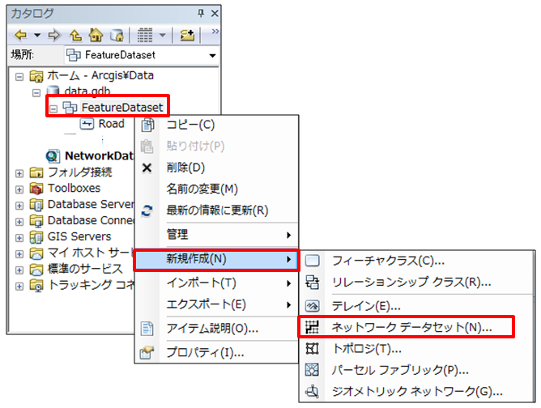Viewport: 541px width, 408px height.
Task: Expand the GIS Servers node
Action: (x=19, y=236)
